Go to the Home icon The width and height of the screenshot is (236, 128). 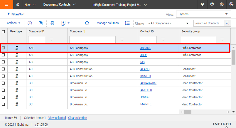tap(18, 4)
